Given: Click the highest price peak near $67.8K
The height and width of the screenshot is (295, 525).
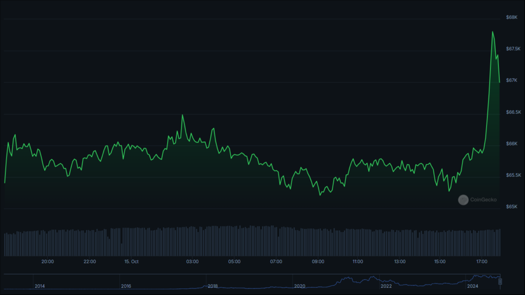Looking at the screenshot, I should (493, 32).
